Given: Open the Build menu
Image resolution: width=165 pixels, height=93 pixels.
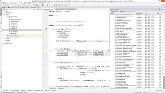Looking at the screenshot, I should [x=30, y=3].
